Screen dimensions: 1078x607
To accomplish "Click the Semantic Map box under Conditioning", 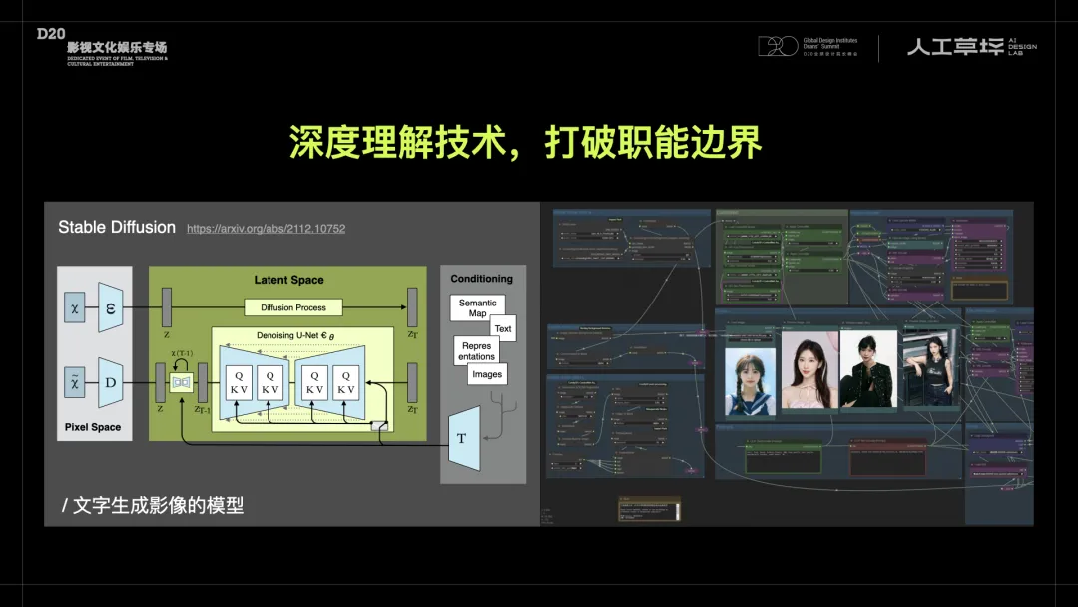I will tap(478, 303).
